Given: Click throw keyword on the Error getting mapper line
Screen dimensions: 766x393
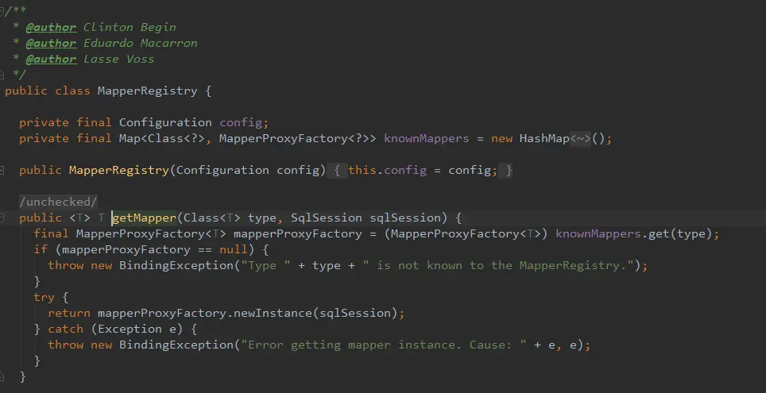Looking at the screenshot, I should pyautogui.click(x=65, y=345).
